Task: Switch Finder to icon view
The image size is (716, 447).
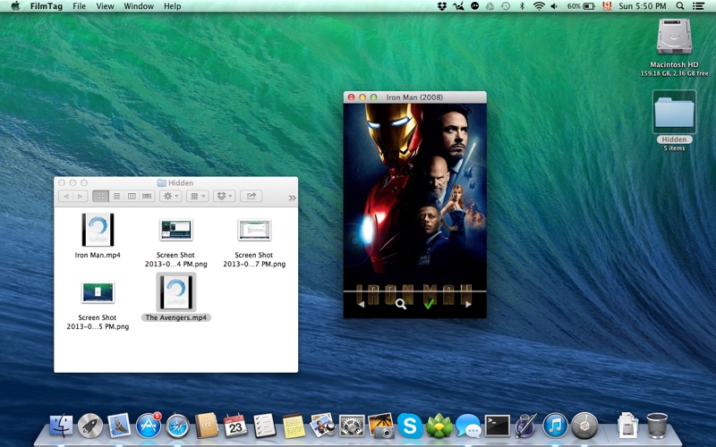Action: (100, 196)
